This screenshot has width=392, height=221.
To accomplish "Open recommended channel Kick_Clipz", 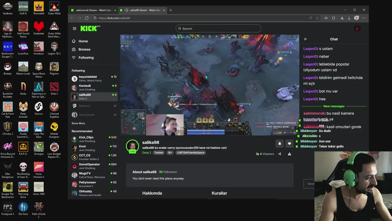I will click(94, 139).
